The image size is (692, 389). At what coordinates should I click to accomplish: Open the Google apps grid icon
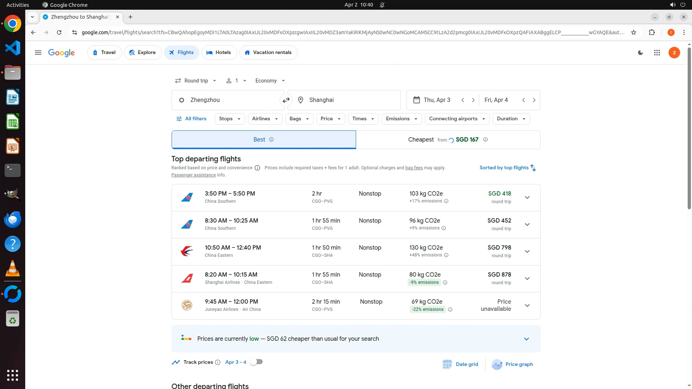pos(657,53)
